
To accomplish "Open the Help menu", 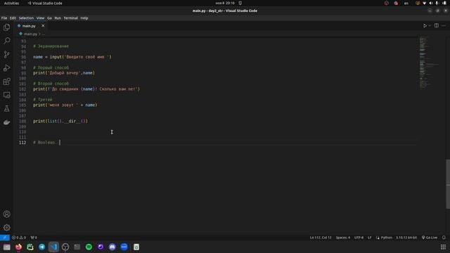I will coord(84,18).
